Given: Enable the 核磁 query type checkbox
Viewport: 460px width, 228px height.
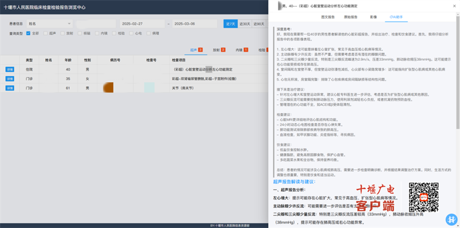Looking at the screenshot, I should click(x=80, y=33).
